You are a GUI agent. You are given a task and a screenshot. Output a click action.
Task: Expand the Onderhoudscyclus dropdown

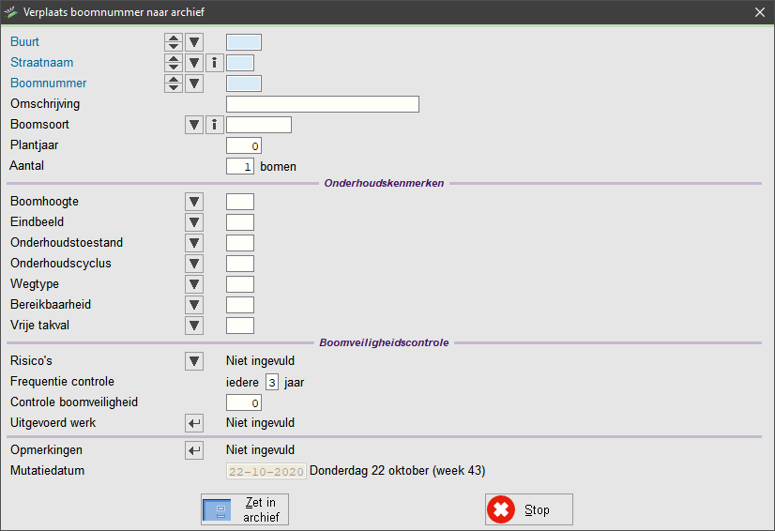(194, 264)
